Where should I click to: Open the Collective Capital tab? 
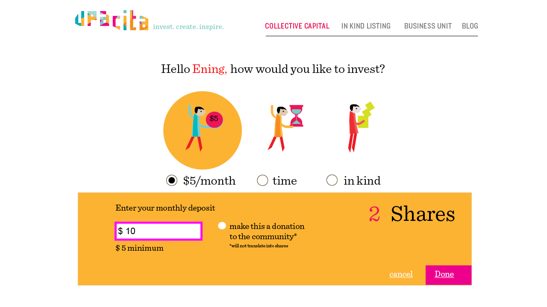pos(297,26)
